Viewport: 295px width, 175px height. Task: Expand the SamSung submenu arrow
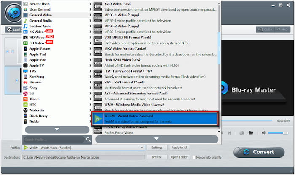(x=90, y=77)
